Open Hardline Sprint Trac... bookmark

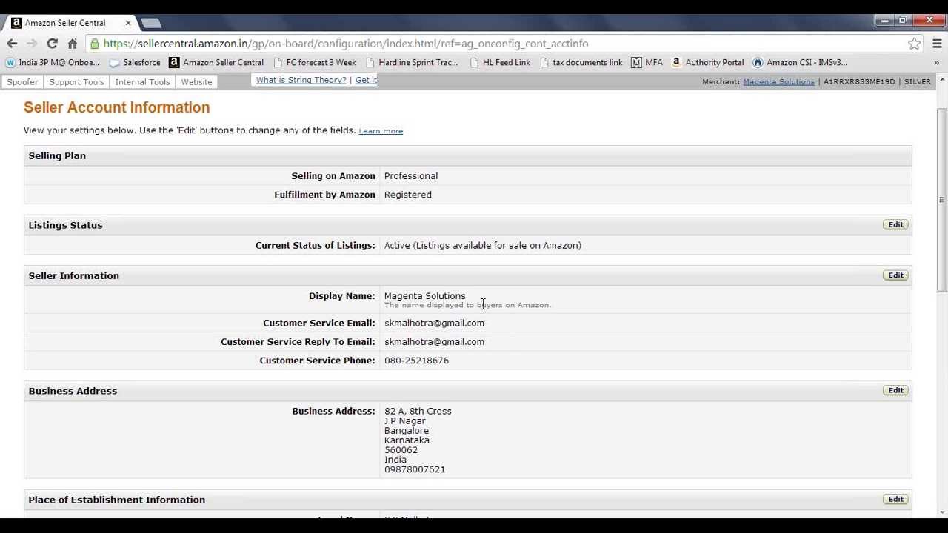(412, 62)
